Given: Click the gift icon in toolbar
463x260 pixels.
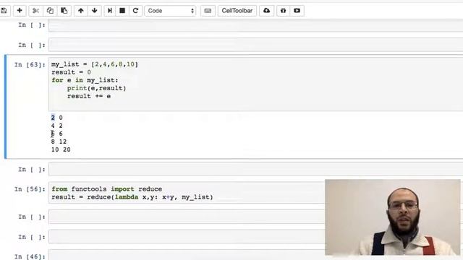Looking at the screenshot, I should point(283,11).
